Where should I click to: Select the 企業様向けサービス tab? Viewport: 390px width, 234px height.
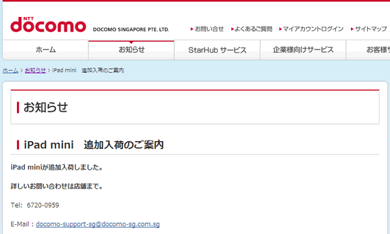point(303,50)
